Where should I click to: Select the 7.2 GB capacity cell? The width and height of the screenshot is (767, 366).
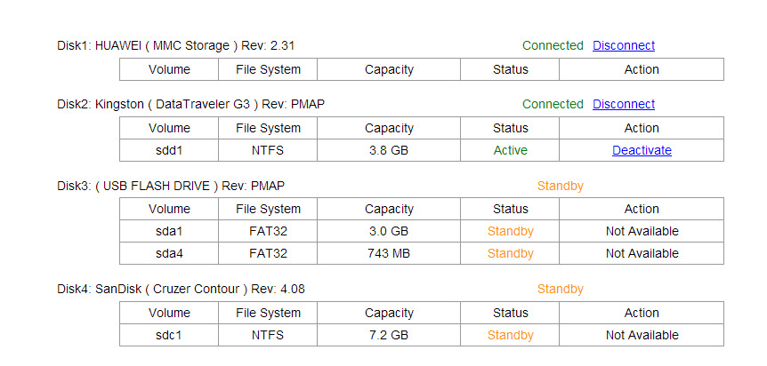389,335
